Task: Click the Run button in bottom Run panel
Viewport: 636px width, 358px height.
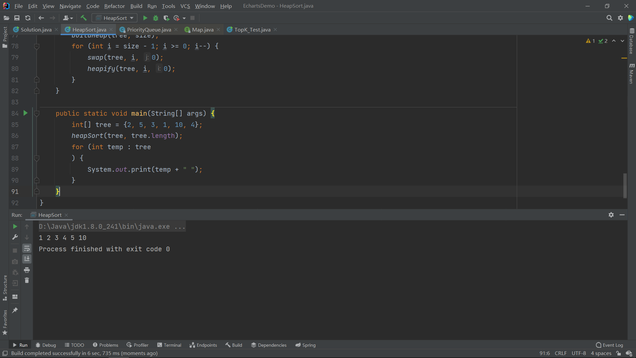Action: tap(15, 226)
